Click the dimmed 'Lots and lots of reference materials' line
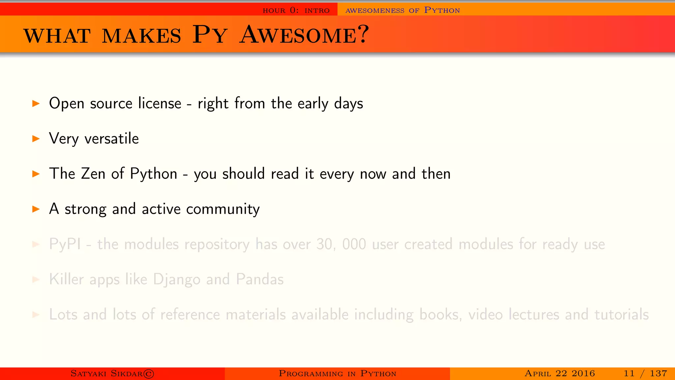This screenshot has width=675, height=380. pos(349,314)
